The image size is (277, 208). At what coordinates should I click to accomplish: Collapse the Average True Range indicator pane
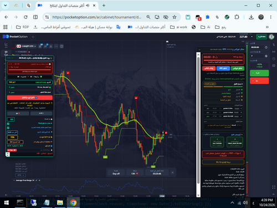coord(14,180)
